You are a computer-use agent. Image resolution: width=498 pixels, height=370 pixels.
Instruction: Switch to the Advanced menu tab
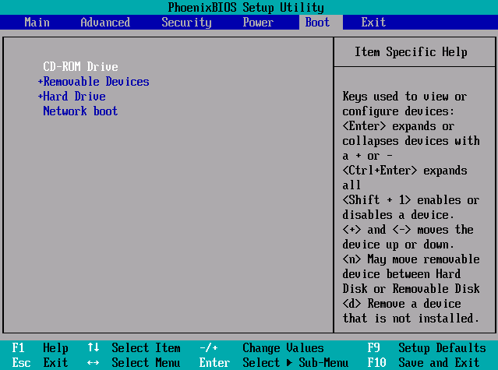coord(105,22)
